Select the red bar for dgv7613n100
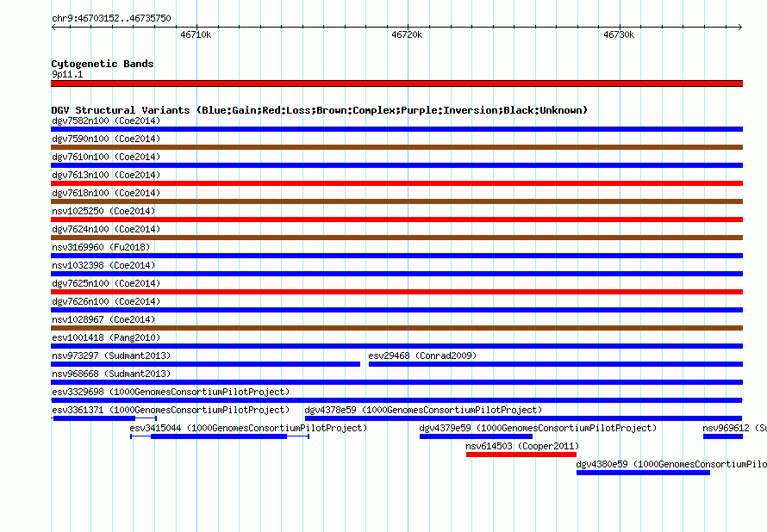Image resolution: width=767 pixels, height=532 pixels. 396,183
